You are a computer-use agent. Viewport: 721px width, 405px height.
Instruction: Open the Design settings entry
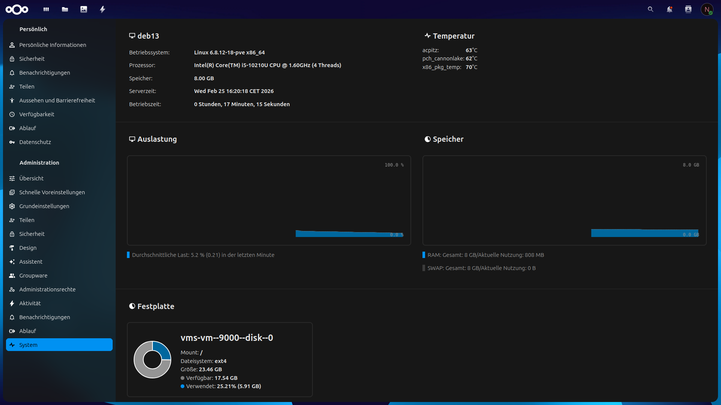[x=28, y=248]
